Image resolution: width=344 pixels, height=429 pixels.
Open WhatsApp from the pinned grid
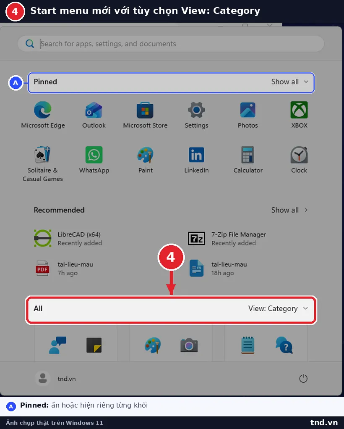click(94, 160)
